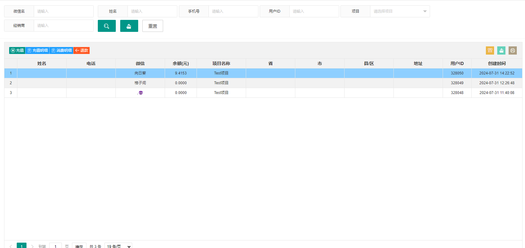Click the next page arrow

tap(32, 246)
